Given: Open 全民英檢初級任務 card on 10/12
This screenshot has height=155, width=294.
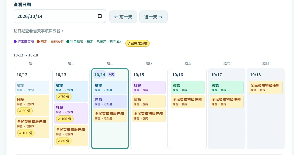Looking at the screenshot, I should (x=32, y=128).
